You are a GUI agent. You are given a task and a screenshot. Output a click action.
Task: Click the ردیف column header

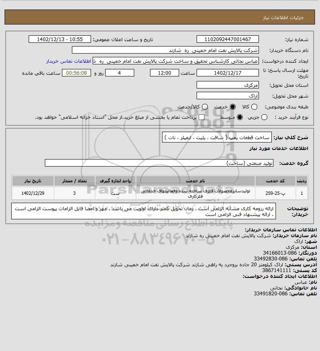[x=302, y=181]
